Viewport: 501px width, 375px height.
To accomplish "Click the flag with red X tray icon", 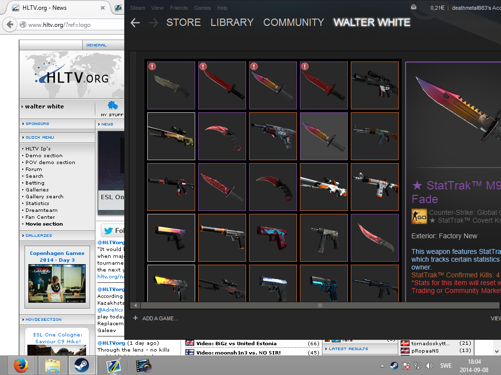I will coord(406,365).
